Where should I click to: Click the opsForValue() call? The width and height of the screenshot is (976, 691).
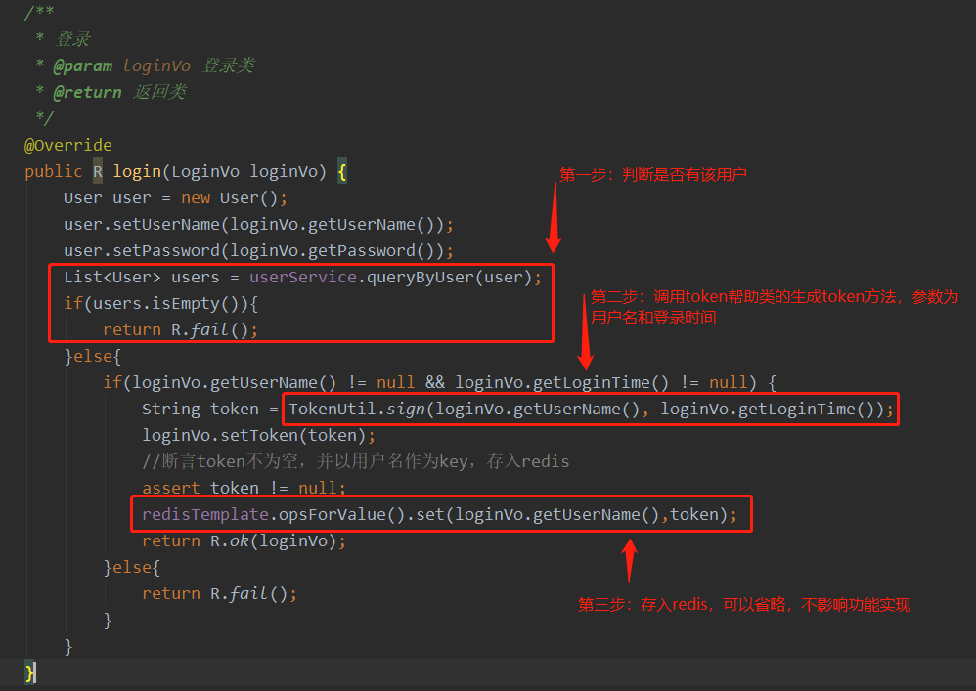point(341,515)
